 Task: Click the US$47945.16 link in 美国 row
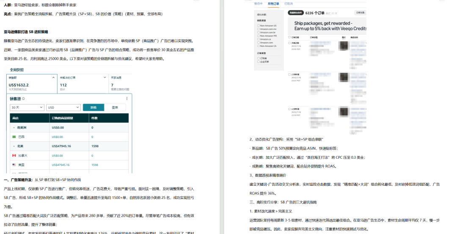point(61,165)
